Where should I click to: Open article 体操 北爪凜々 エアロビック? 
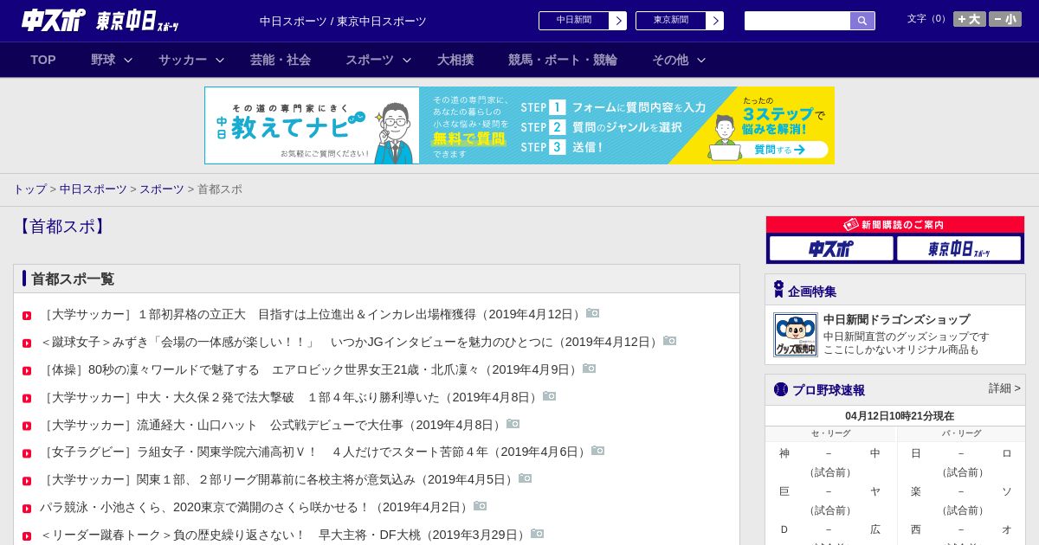311,369
